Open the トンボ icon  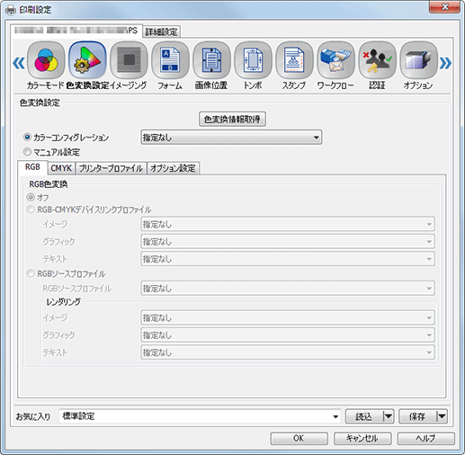click(253, 60)
